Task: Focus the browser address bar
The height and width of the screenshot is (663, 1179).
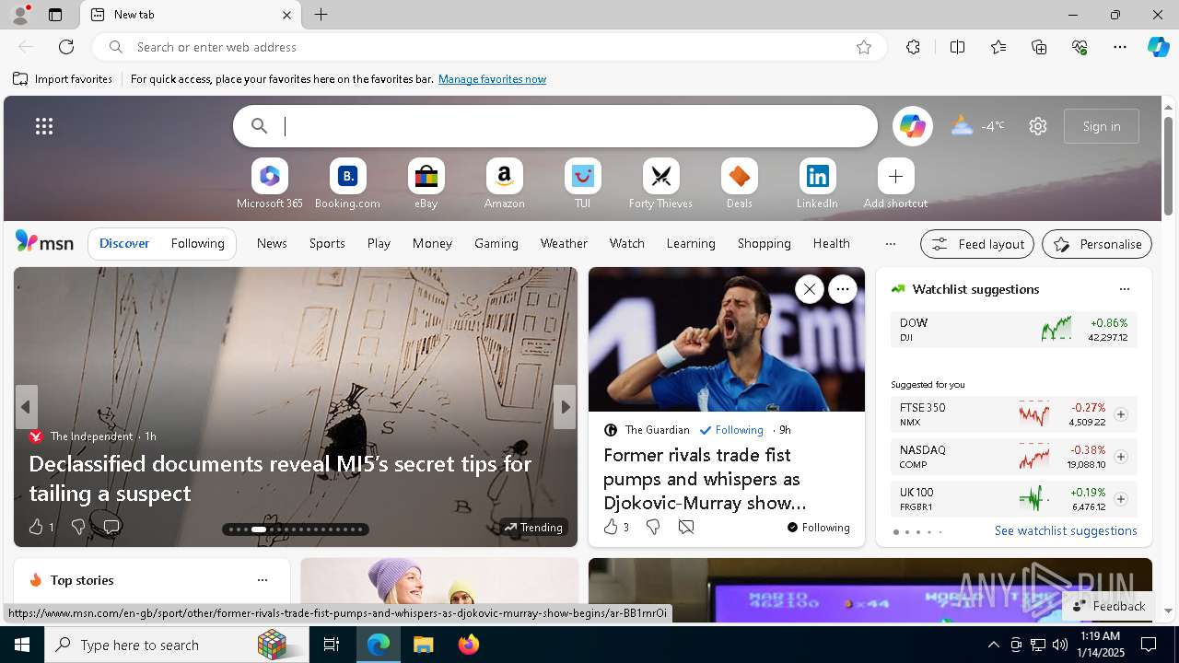Action: click(488, 47)
